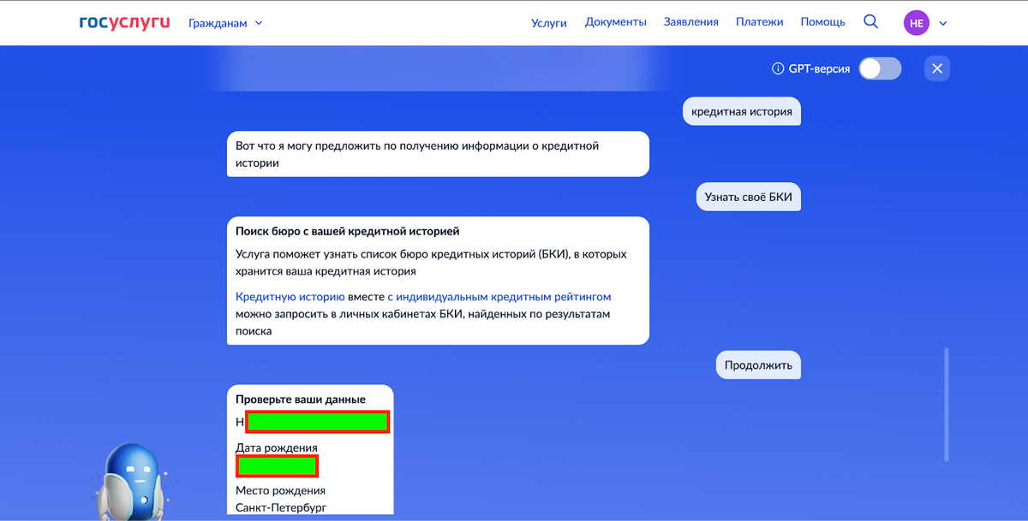This screenshot has width=1028, height=521.
Task: Open the Услуги menu item
Action: 549,23
